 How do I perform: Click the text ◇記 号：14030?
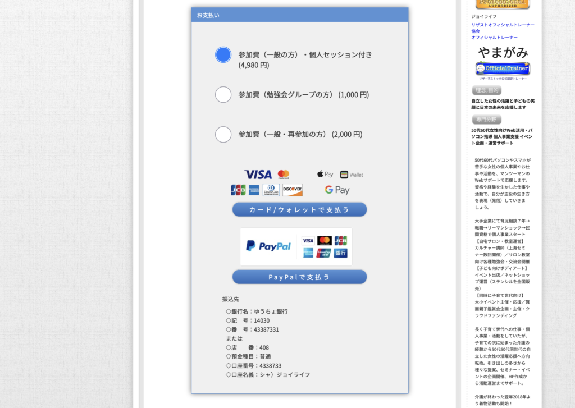click(248, 321)
